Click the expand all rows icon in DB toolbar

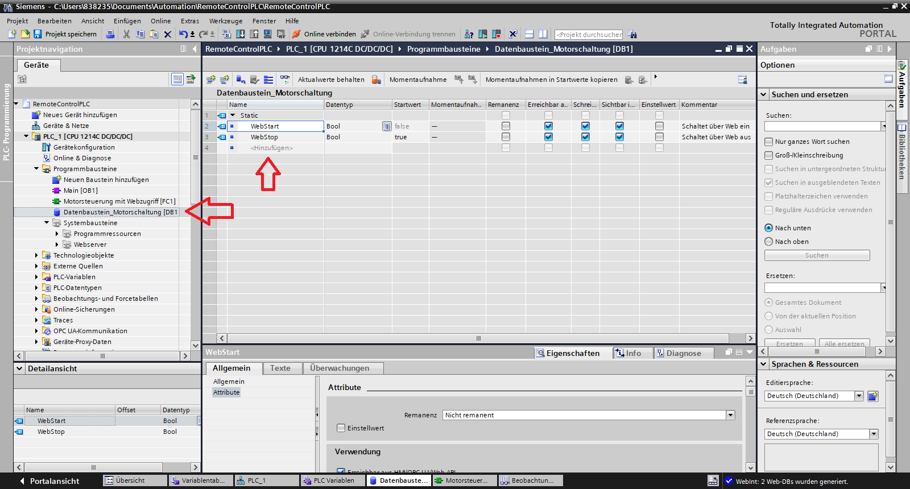(268, 79)
